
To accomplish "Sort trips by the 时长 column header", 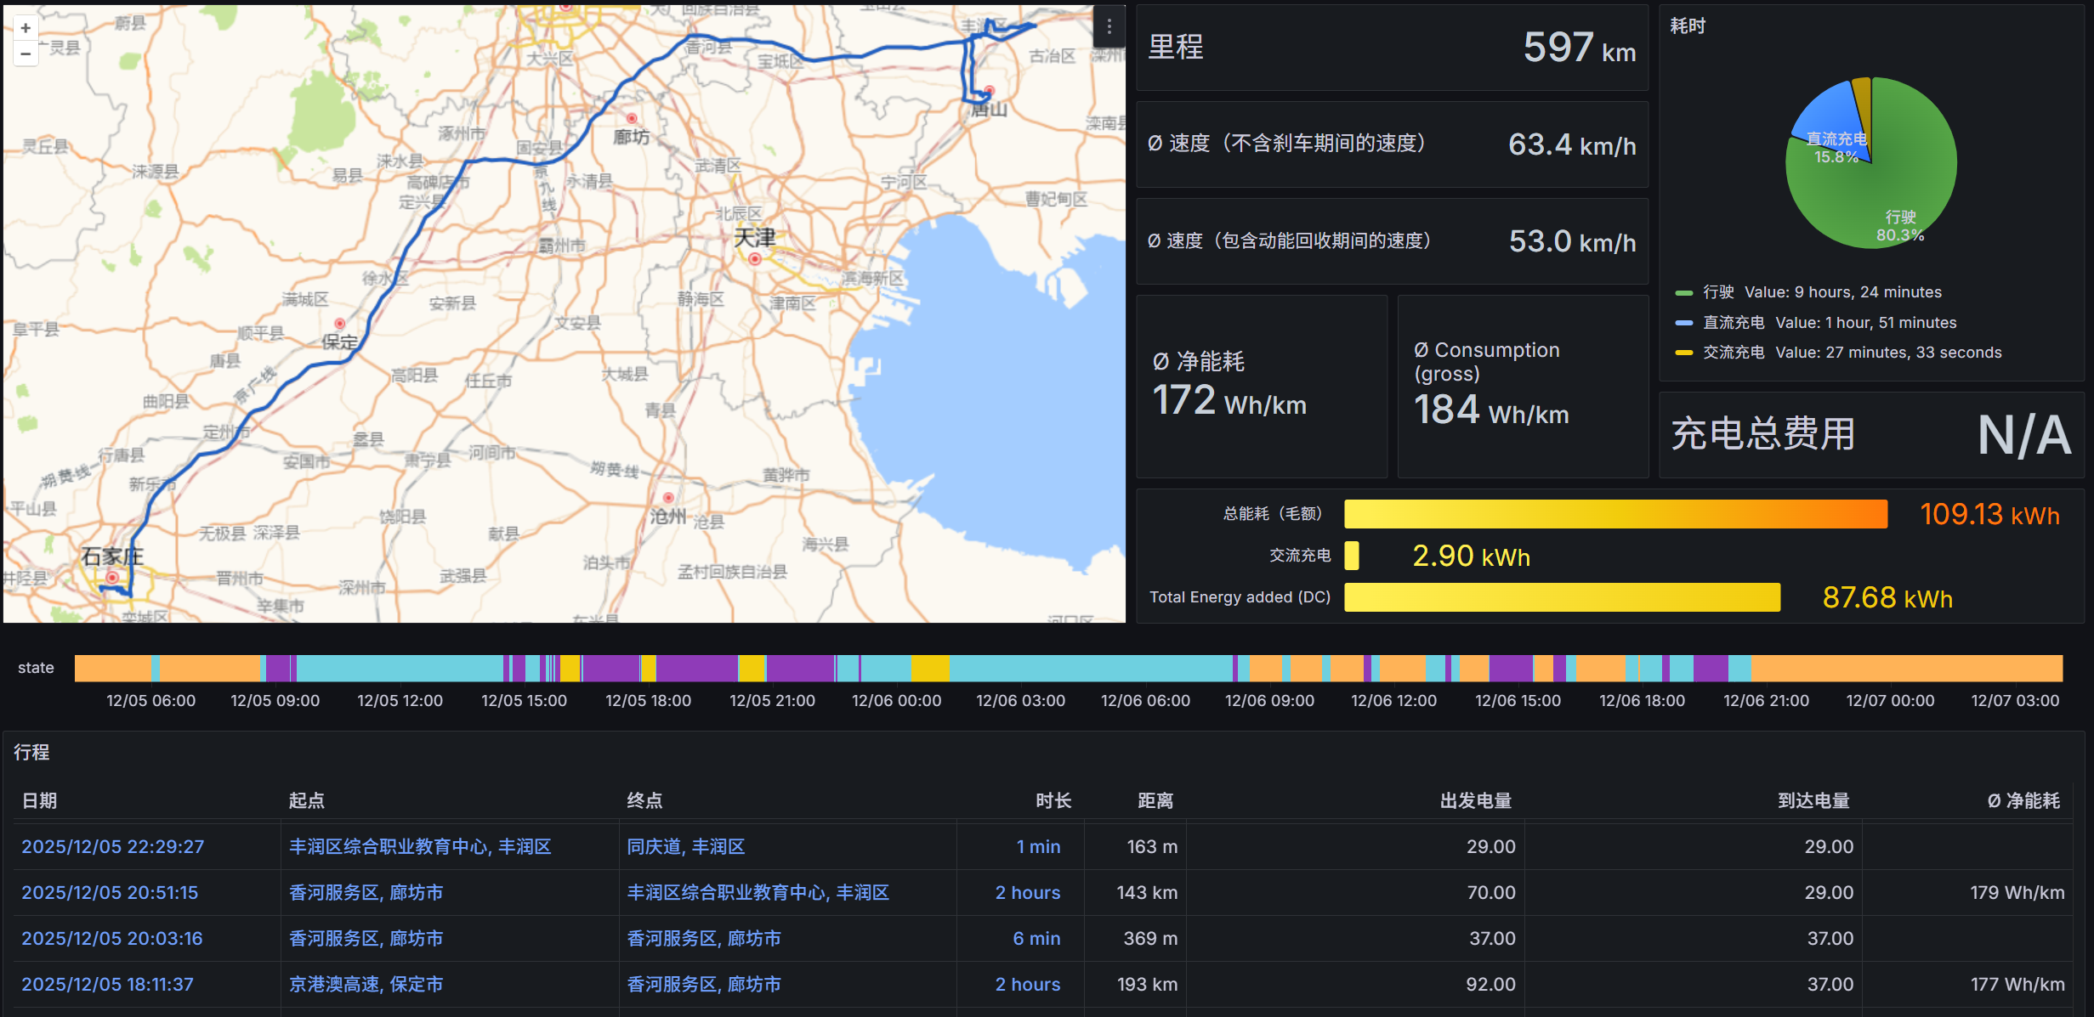I will click(1053, 800).
